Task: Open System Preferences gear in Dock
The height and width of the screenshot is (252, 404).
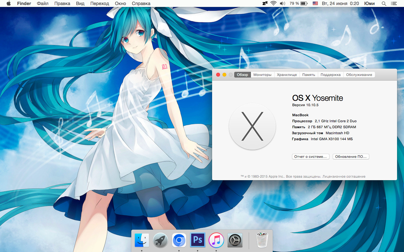Action: click(235, 241)
